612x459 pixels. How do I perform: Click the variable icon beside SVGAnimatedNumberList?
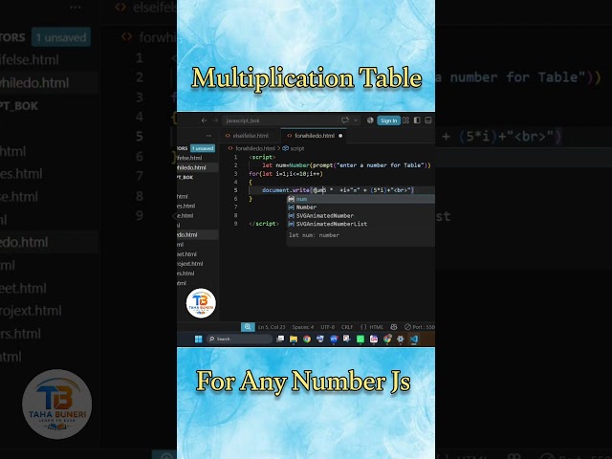291,224
